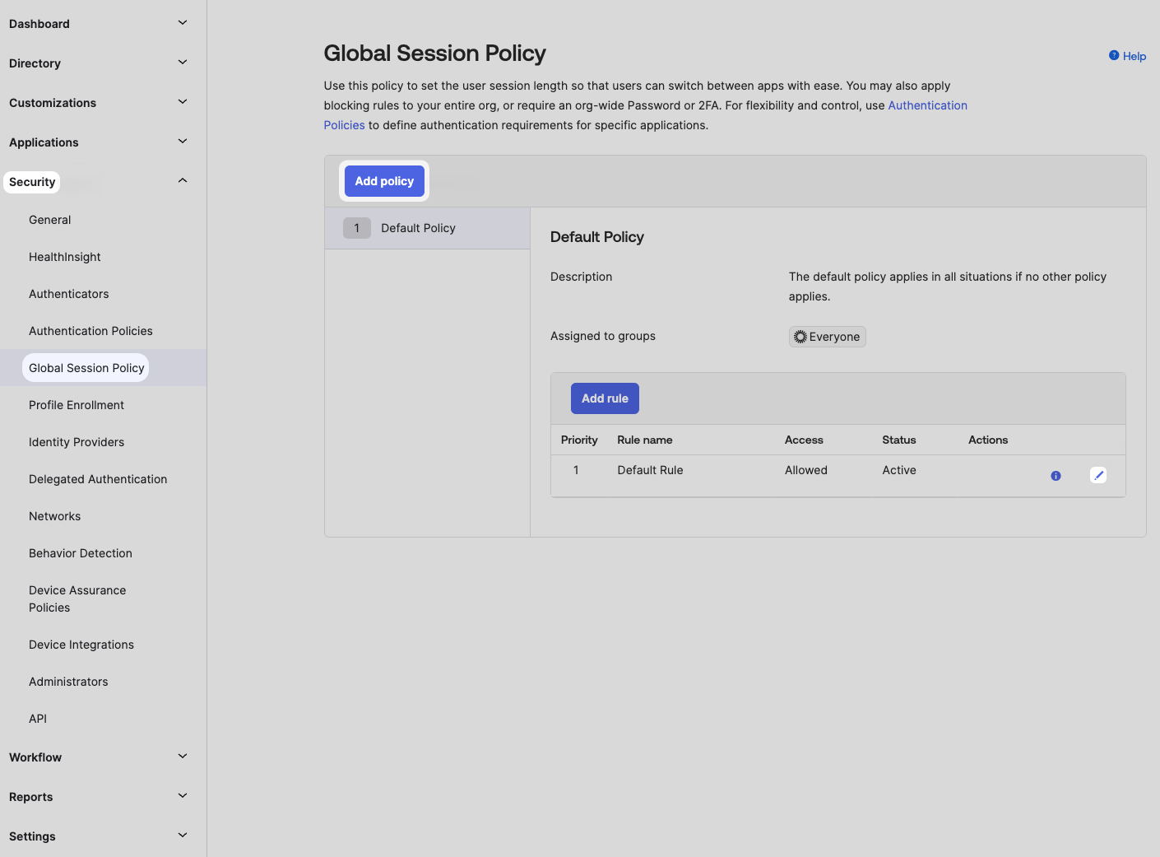Open Profile Enrollment page
Image resolution: width=1160 pixels, height=857 pixels.
pos(77,405)
